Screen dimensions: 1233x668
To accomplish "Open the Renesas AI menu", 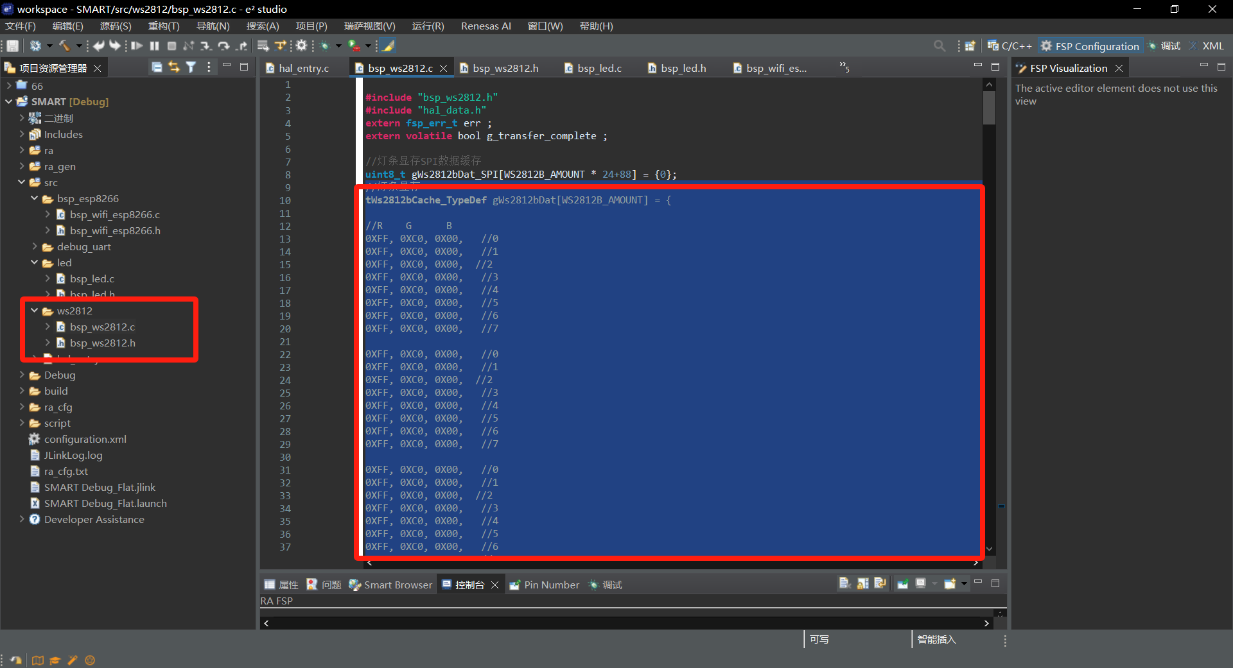I will 486,26.
